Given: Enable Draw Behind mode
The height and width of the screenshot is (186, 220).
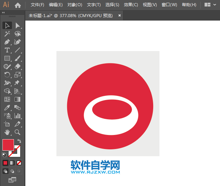Looking at the screenshot, I should pyautogui.click(x=12, y=171).
